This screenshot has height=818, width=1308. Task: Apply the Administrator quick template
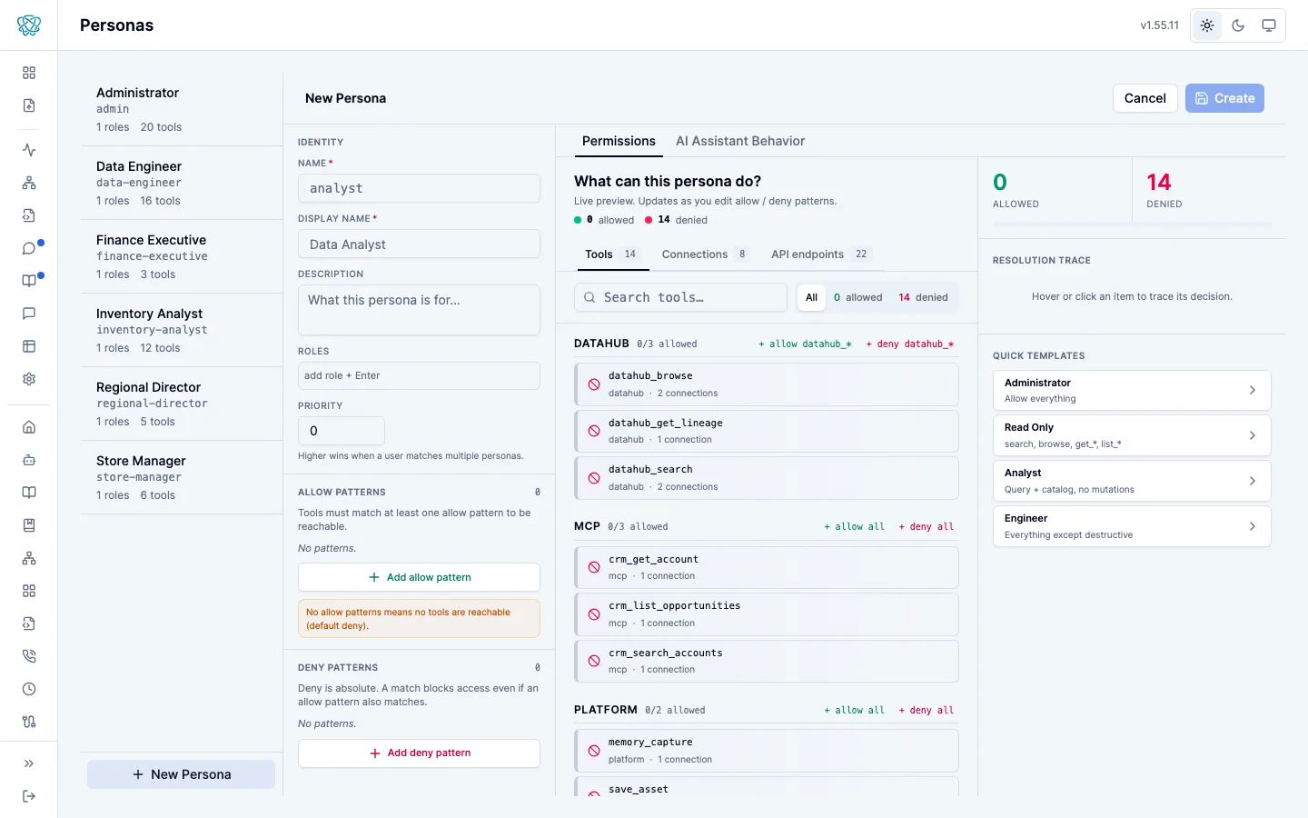1132,390
